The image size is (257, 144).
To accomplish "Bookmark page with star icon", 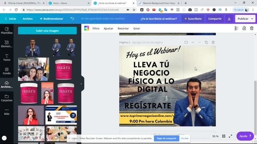I will (x=134, y=10).
